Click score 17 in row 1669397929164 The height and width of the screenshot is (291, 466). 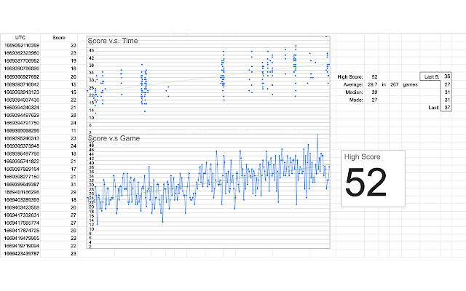coord(59,170)
